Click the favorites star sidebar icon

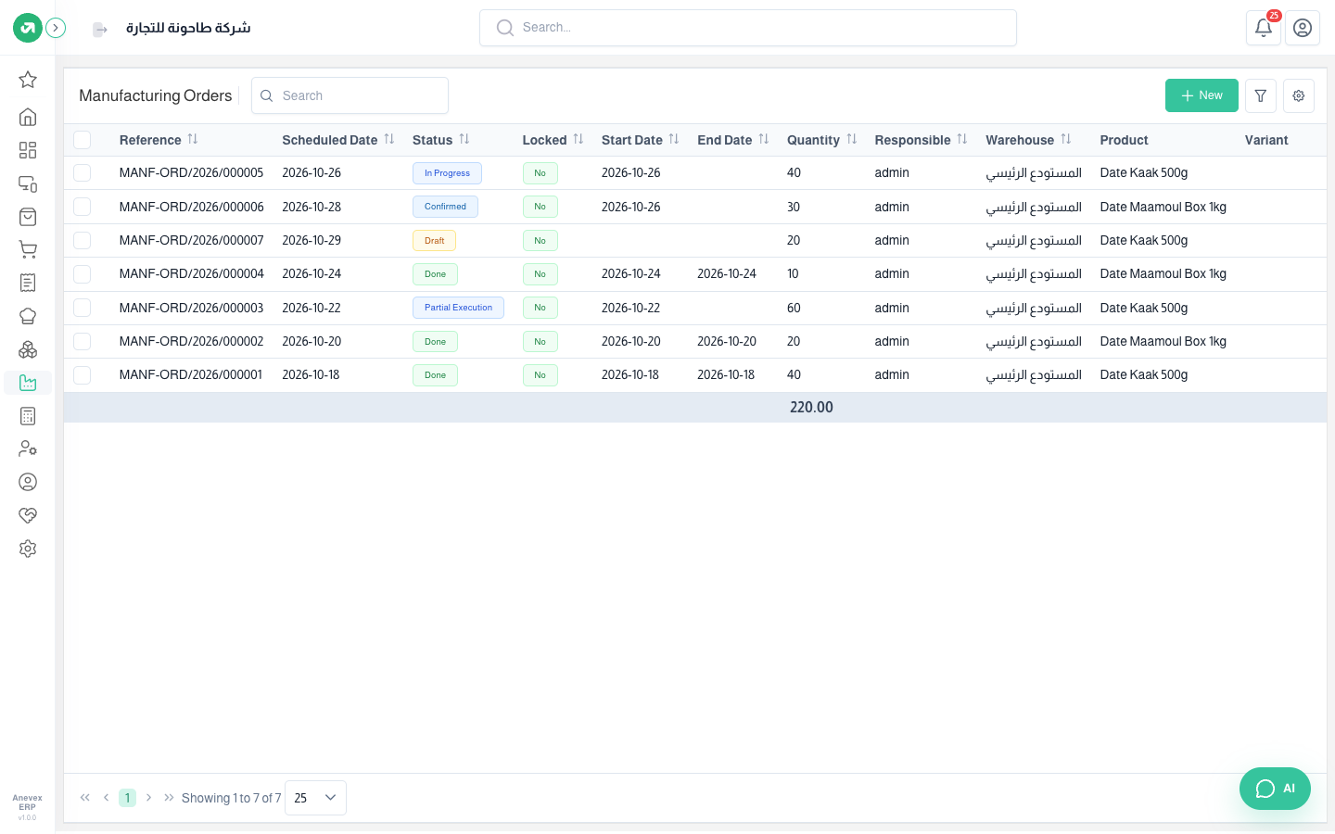point(28,80)
